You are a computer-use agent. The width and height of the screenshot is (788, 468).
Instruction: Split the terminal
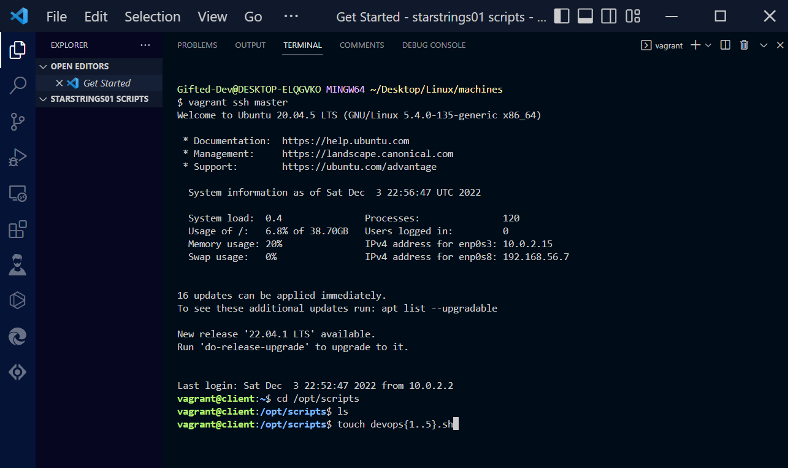coord(725,45)
